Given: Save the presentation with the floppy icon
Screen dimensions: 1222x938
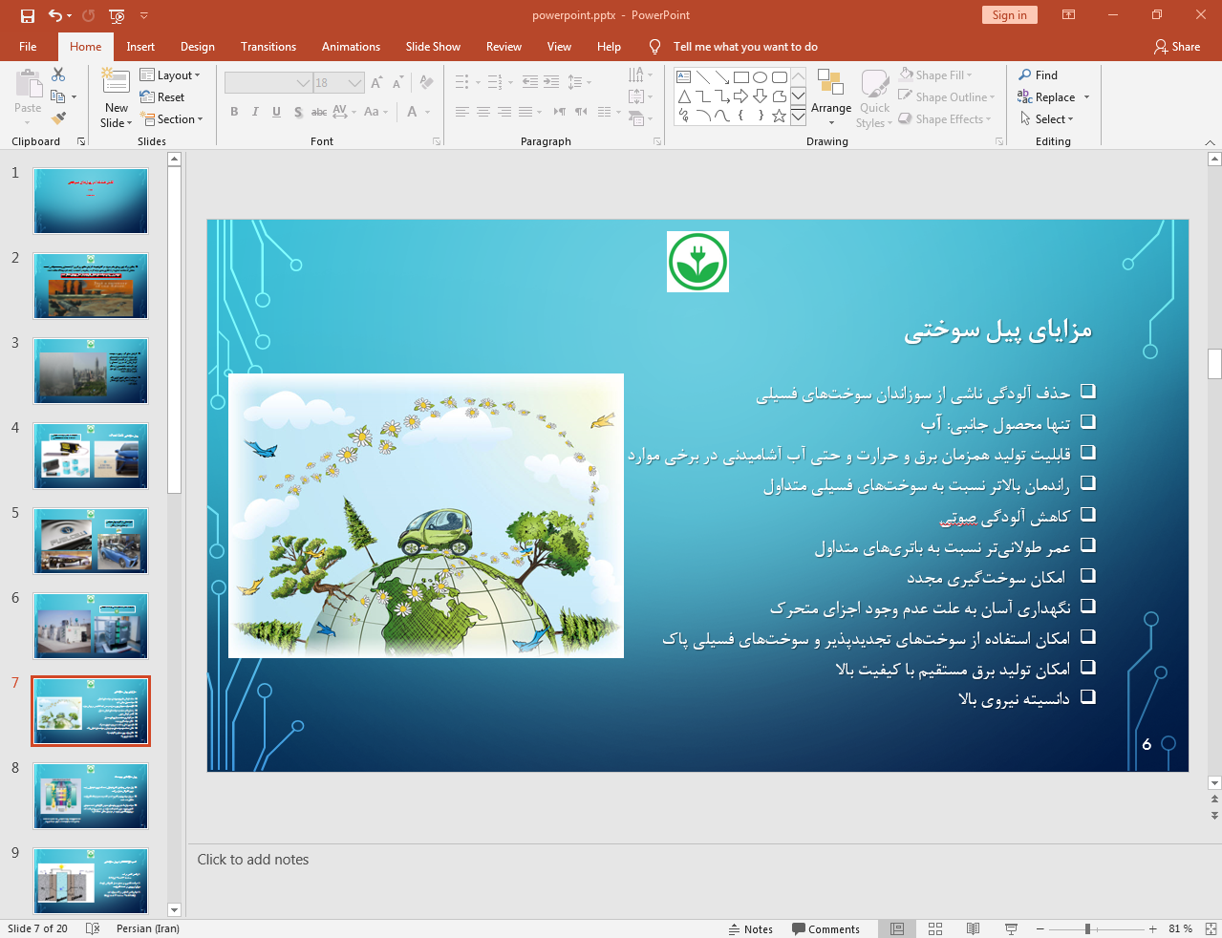Looking at the screenshot, I should (x=28, y=15).
